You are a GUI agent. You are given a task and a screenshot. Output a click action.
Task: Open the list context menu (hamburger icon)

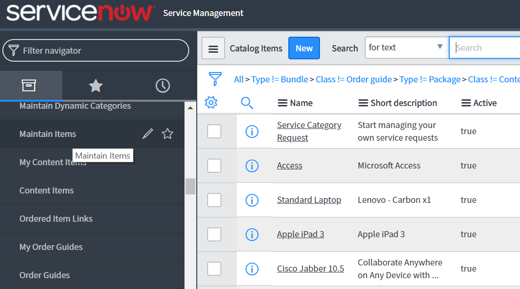213,48
